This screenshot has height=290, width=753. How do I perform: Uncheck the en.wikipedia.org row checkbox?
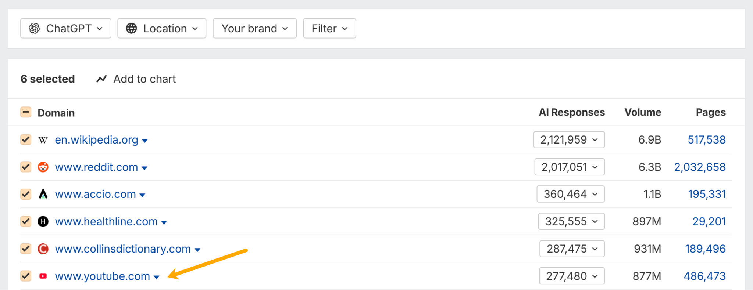coord(25,140)
